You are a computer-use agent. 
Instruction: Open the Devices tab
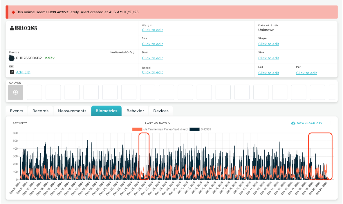[x=161, y=111]
